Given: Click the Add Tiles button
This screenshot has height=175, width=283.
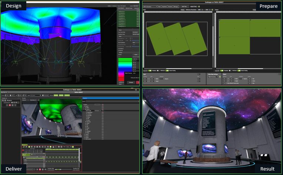Looking at the screenshot, I should [184, 7].
